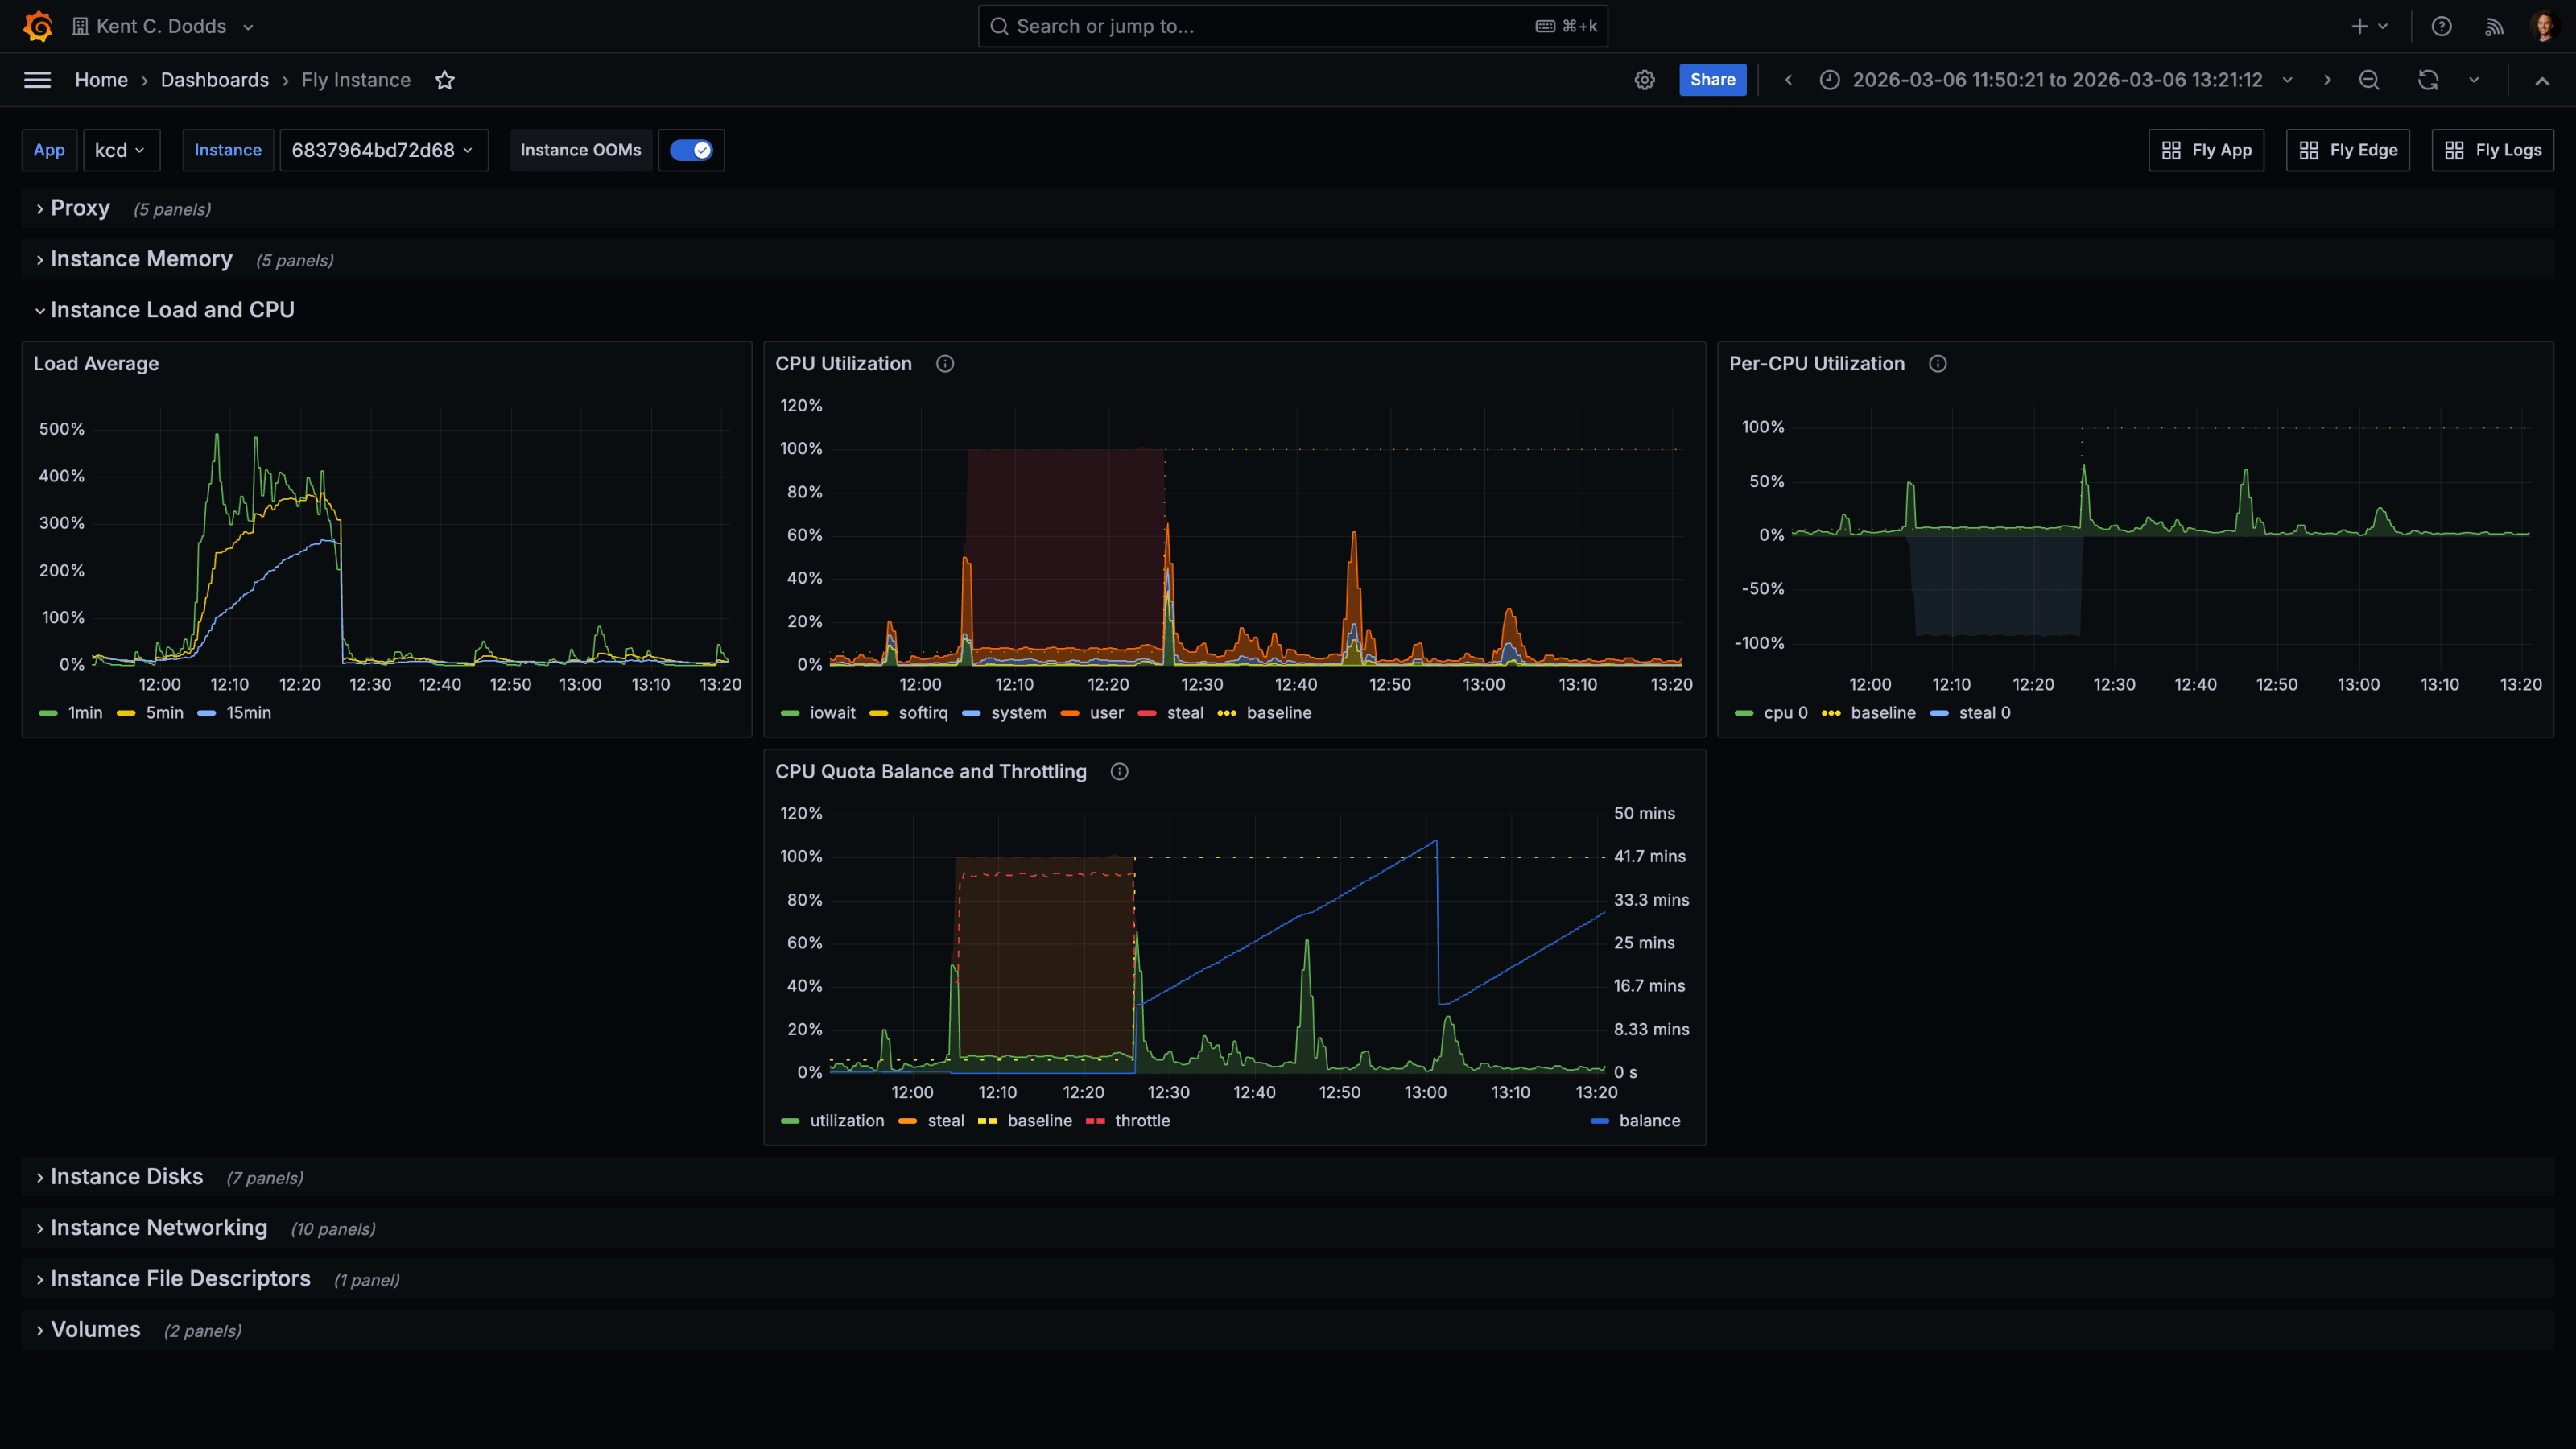Open the main navigation hamburger menu
Image resolution: width=2576 pixels, height=1449 pixels.
pos(37,80)
